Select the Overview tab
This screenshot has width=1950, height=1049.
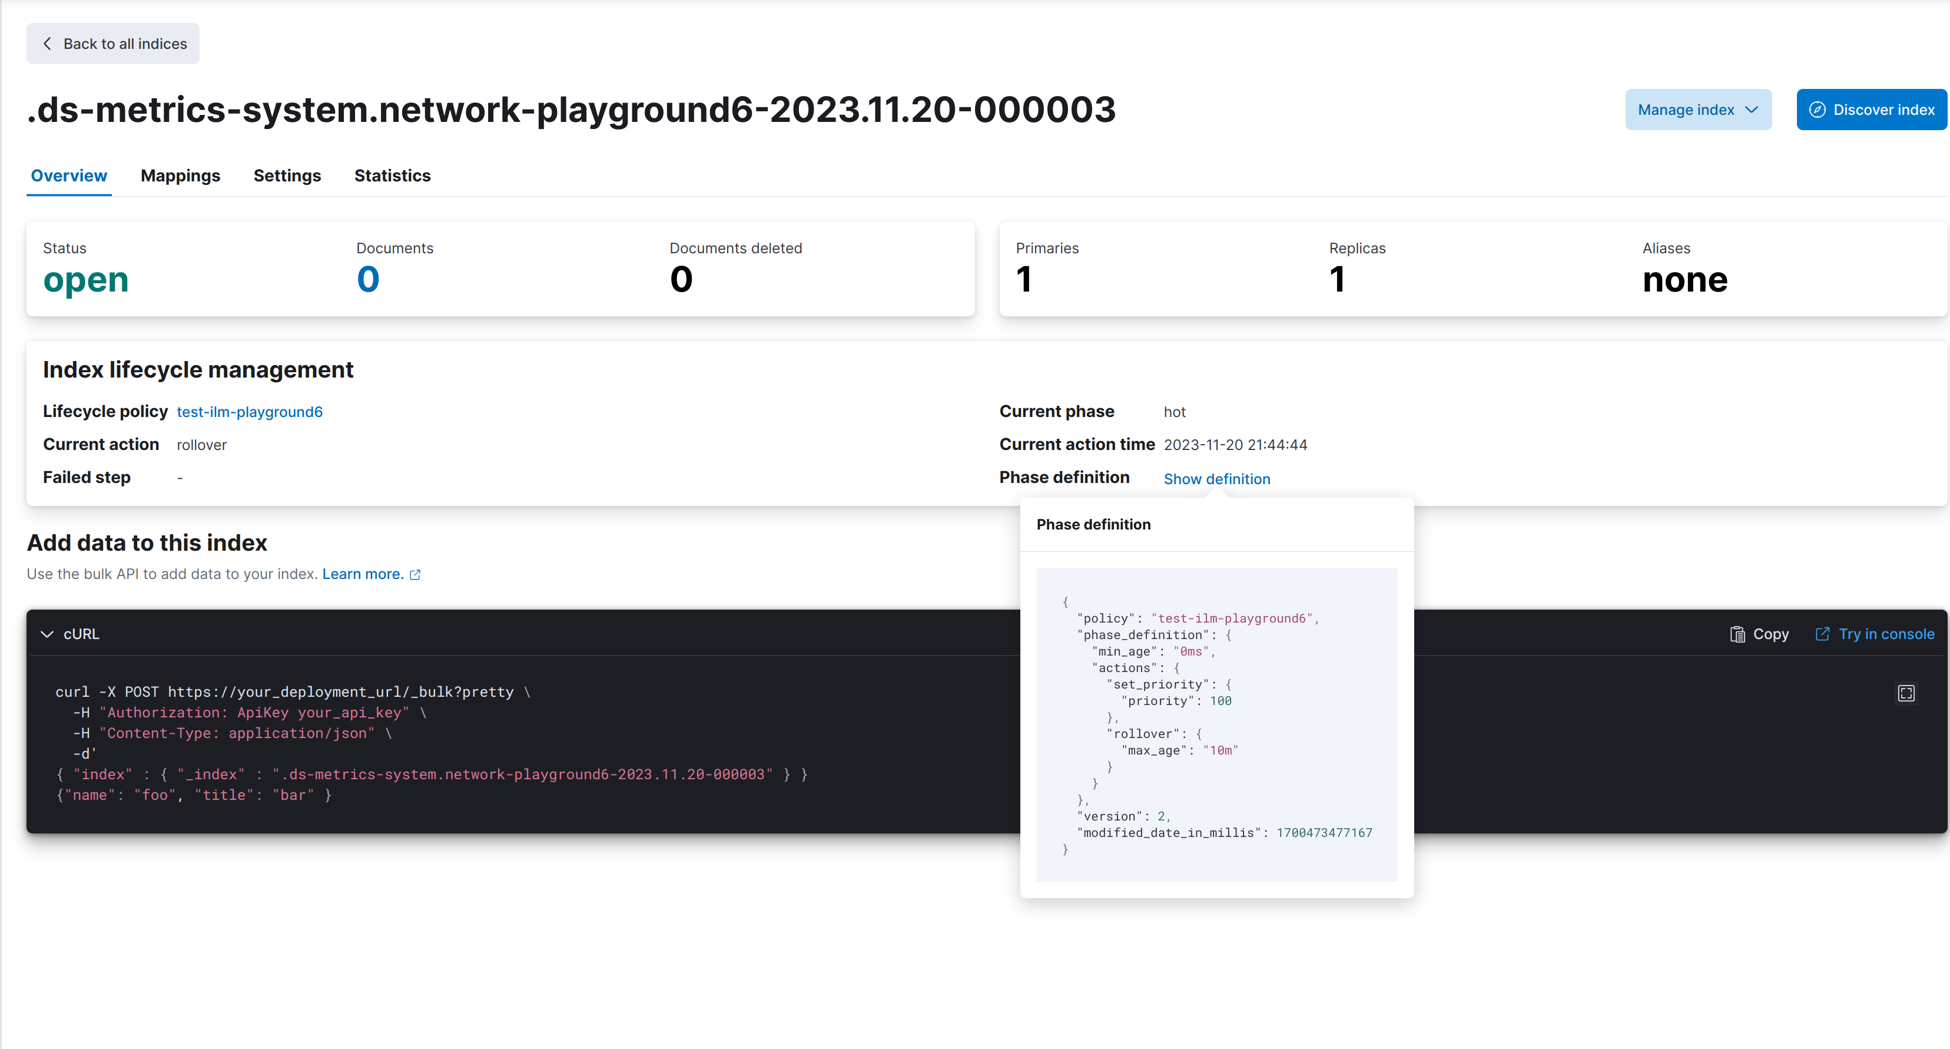pyautogui.click(x=69, y=176)
